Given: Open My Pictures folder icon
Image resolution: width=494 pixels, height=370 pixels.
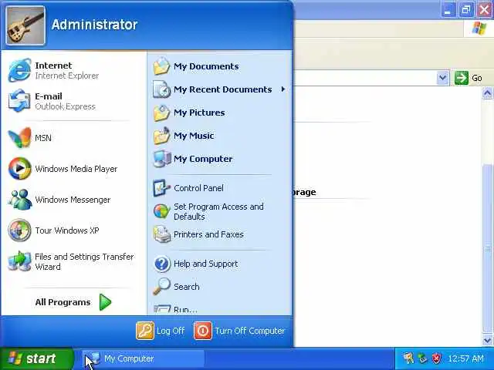Looking at the screenshot, I should [x=161, y=113].
